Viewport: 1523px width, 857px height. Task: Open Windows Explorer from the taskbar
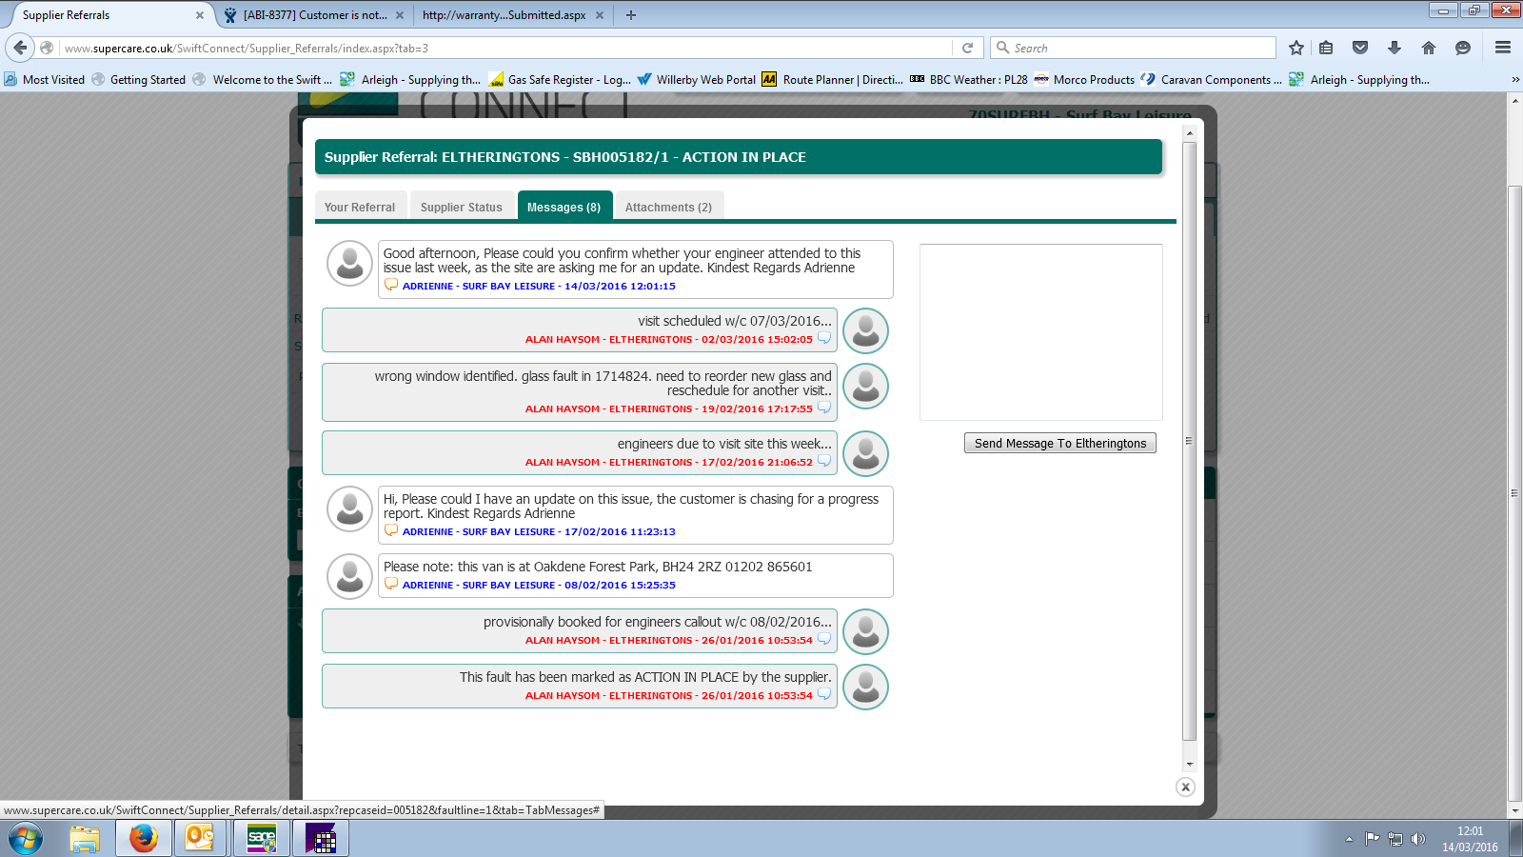(x=85, y=839)
